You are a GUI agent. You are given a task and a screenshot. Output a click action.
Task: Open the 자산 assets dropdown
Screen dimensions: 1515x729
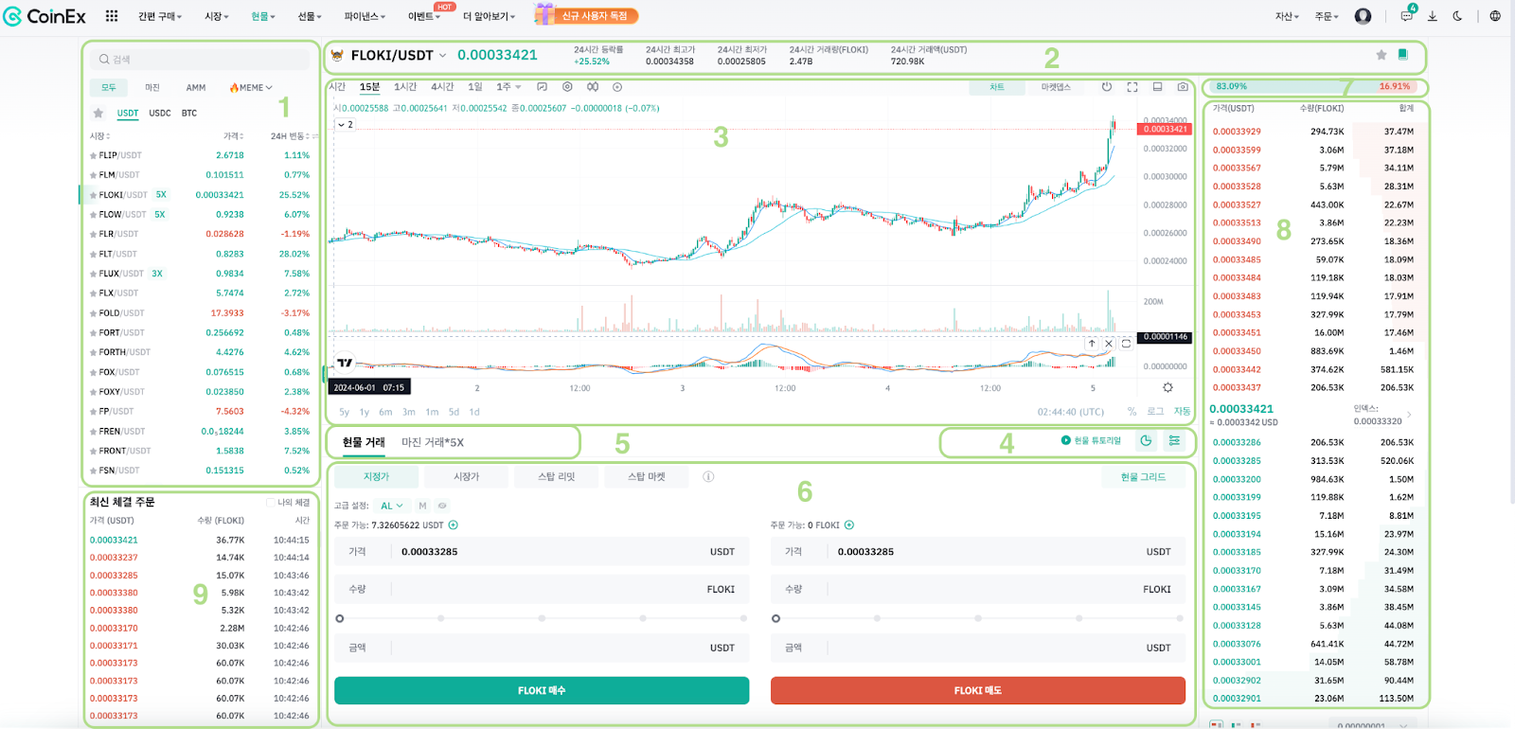[x=1287, y=16]
